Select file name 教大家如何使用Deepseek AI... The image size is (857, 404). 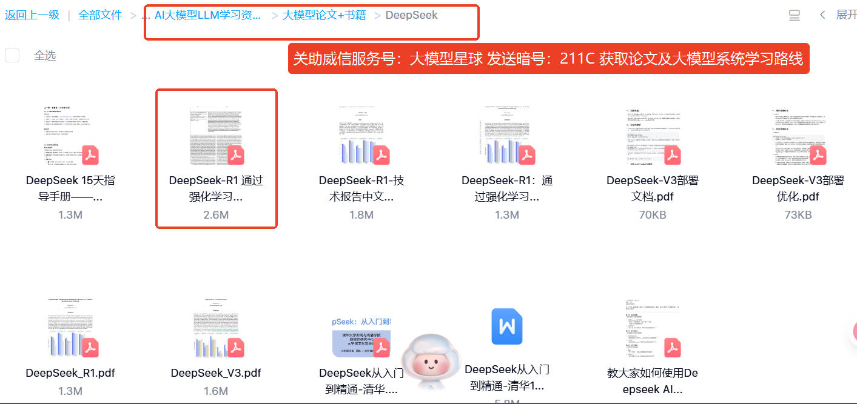click(x=653, y=381)
